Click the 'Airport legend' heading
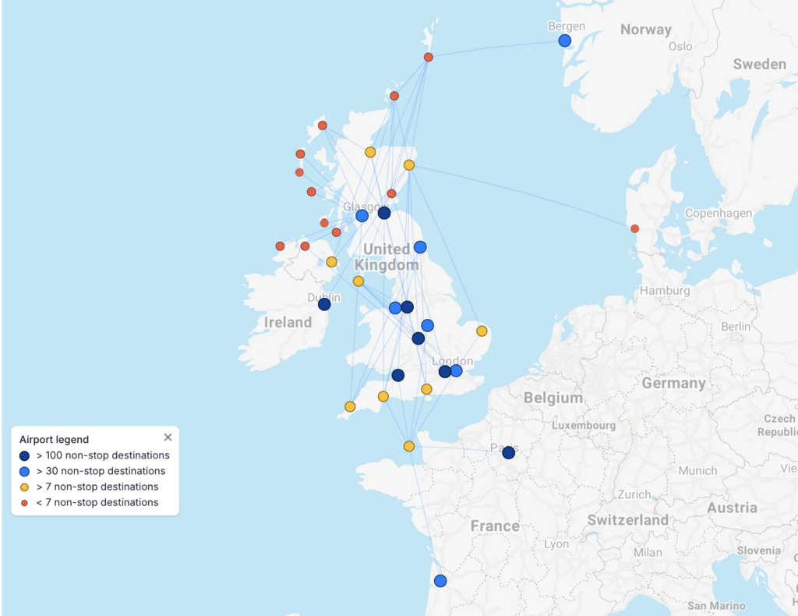 coord(54,439)
